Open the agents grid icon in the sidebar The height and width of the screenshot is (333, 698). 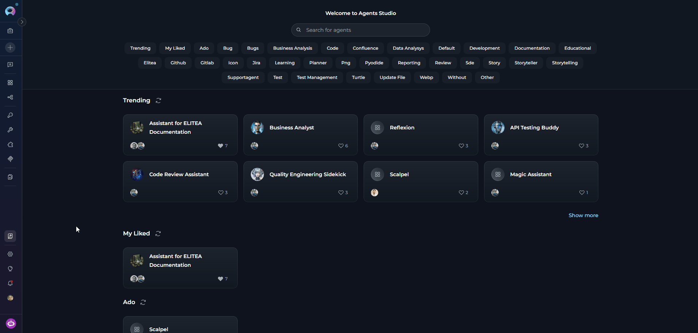10,83
